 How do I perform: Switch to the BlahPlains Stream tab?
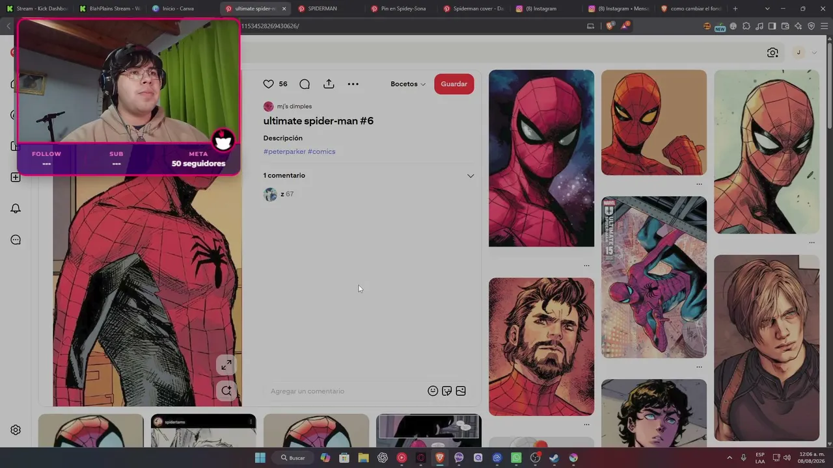pos(109,8)
